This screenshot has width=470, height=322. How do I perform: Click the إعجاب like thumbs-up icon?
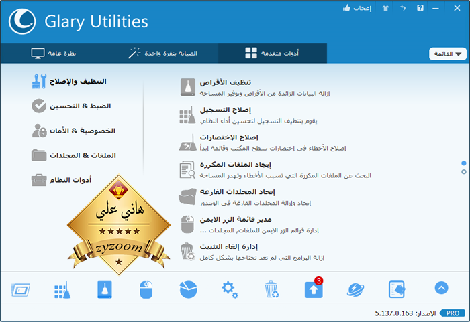pyautogui.click(x=347, y=8)
